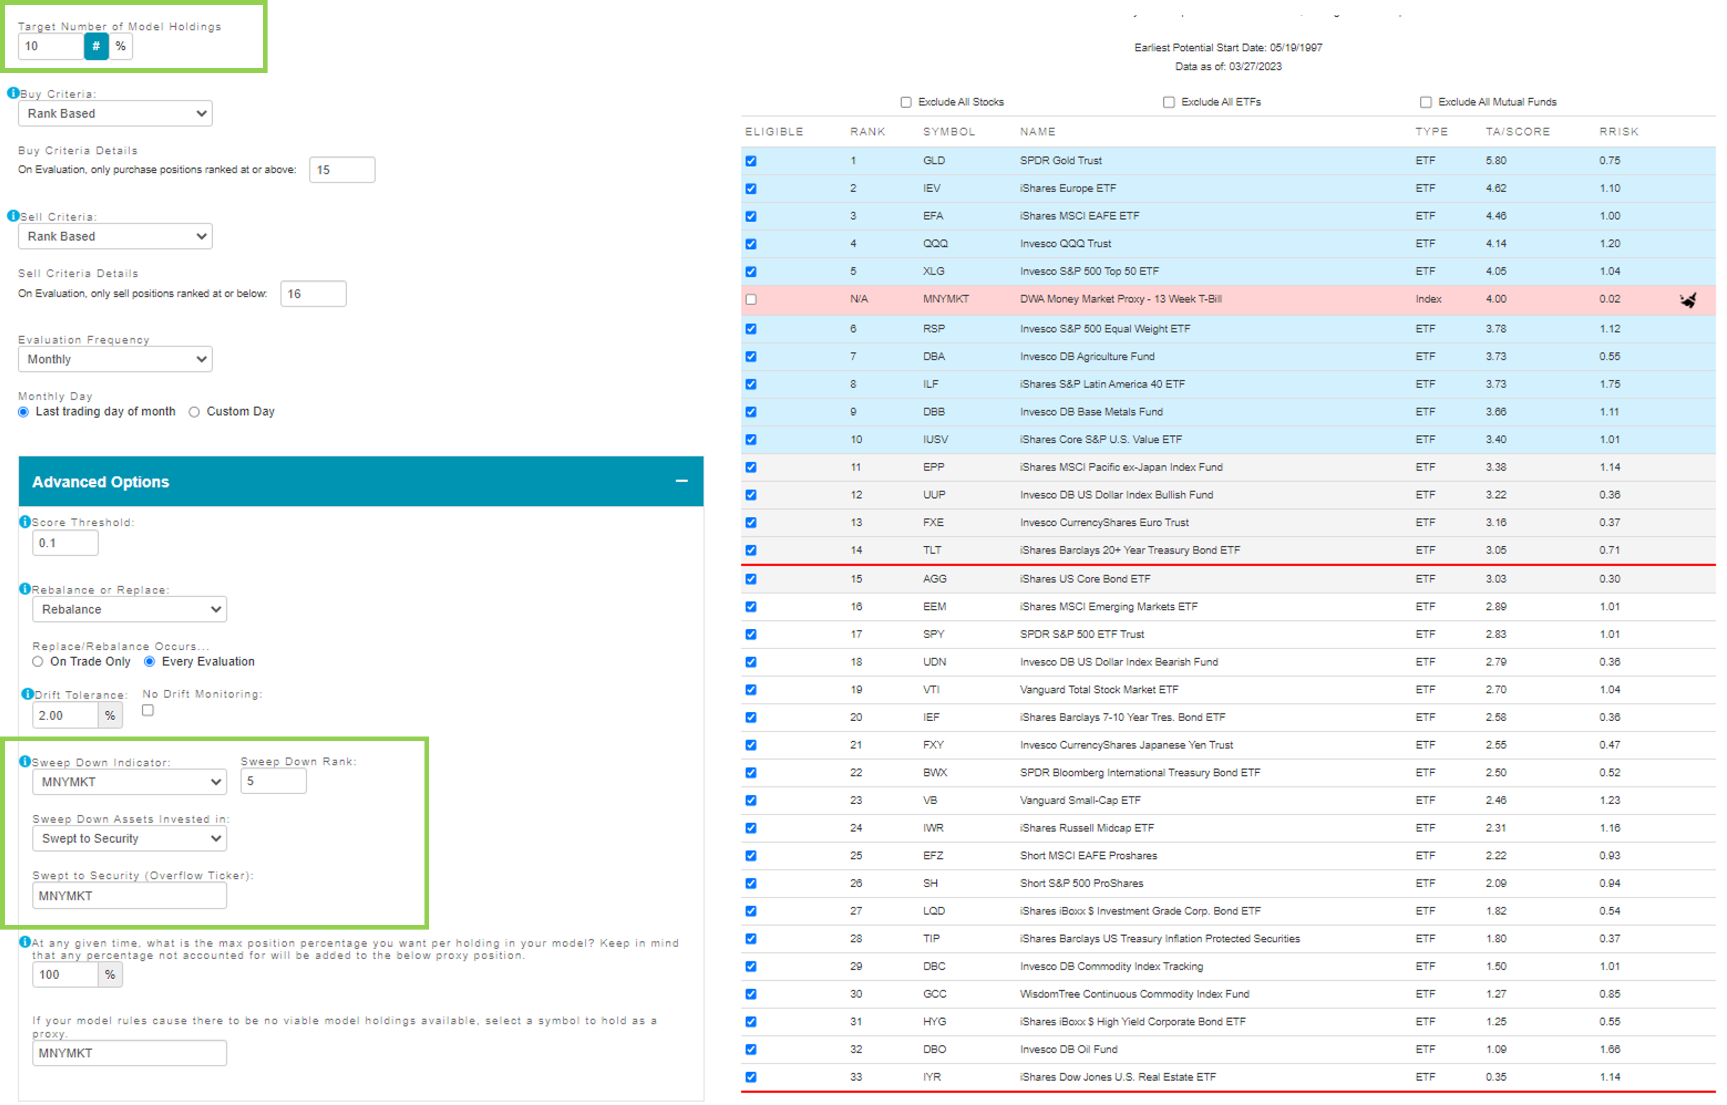Click the Target Number of Model Holdings field

51,47
